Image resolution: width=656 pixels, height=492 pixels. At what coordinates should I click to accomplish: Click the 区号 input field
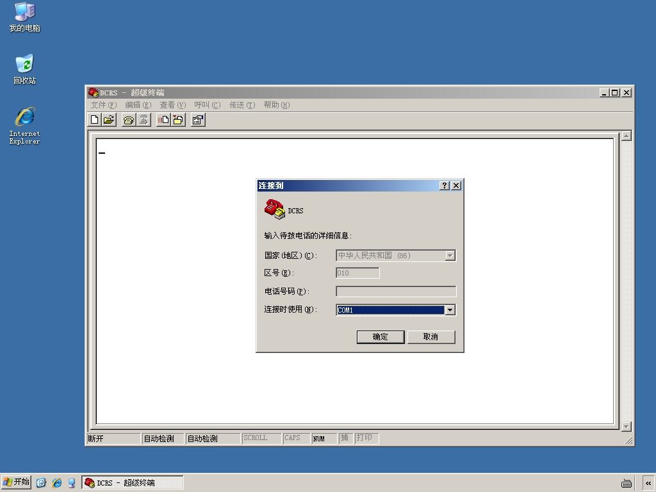tap(357, 273)
